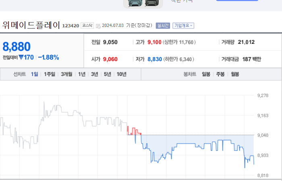Click the stock code 123420

pos(70,26)
